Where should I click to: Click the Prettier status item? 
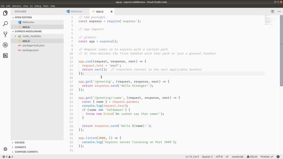click(x=267, y=157)
